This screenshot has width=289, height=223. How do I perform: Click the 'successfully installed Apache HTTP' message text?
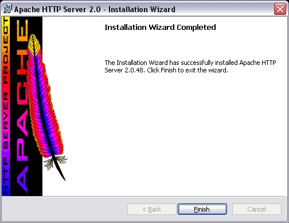coord(228,63)
